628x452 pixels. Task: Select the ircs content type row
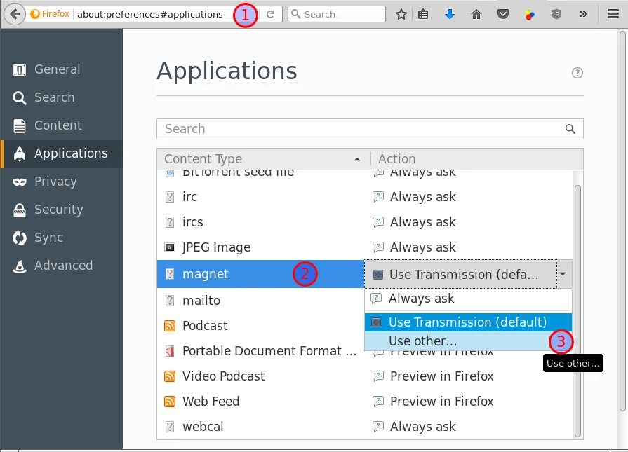[x=366, y=222]
